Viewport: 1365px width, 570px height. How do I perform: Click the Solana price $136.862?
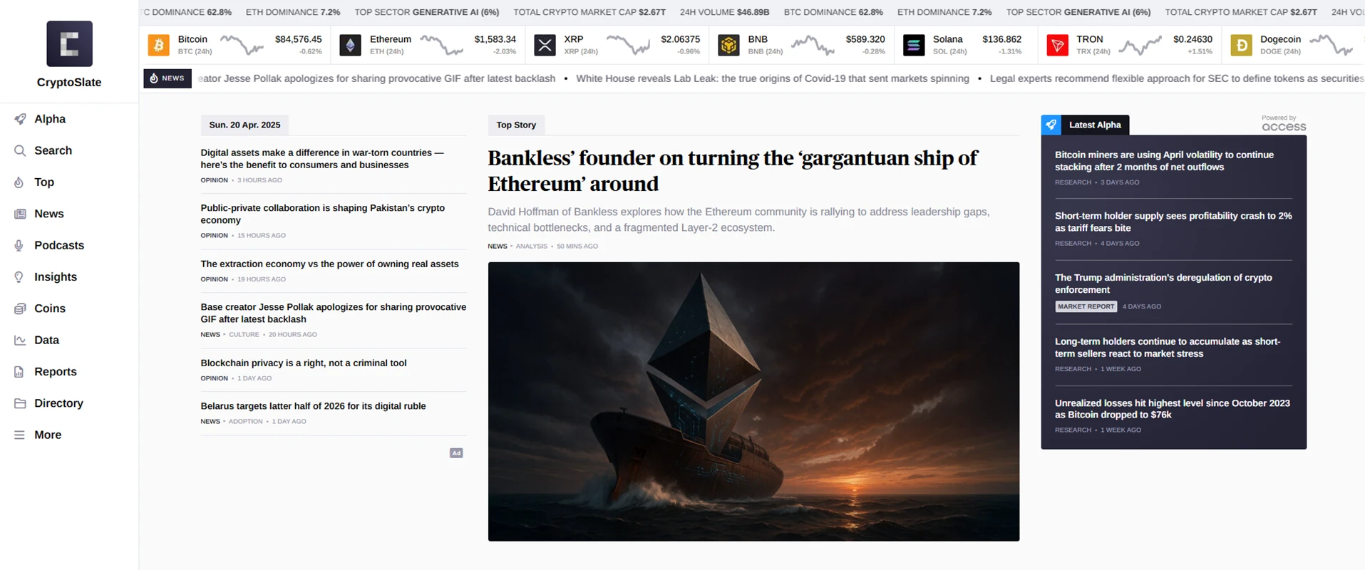click(1001, 39)
